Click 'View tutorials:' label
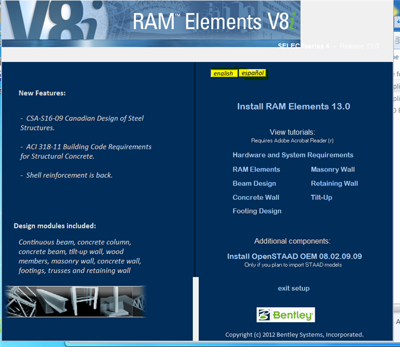 (x=293, y=133)
